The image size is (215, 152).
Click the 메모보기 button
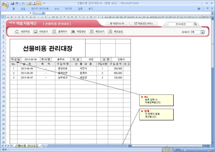(x=97, y=32)
